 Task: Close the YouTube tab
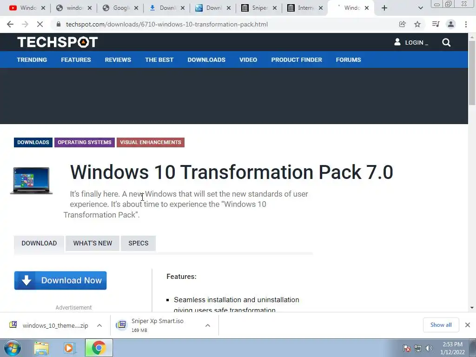[43, 8]
